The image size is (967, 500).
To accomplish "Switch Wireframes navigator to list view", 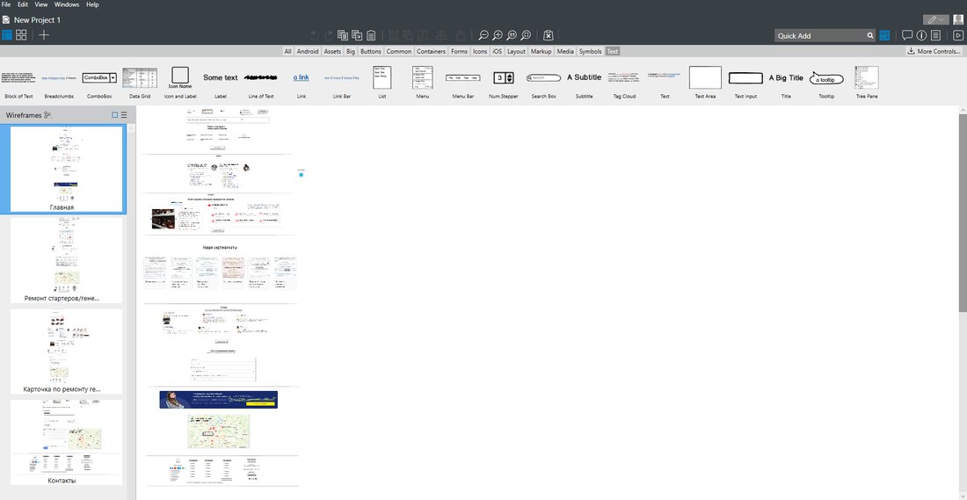I will coord(124,114).
